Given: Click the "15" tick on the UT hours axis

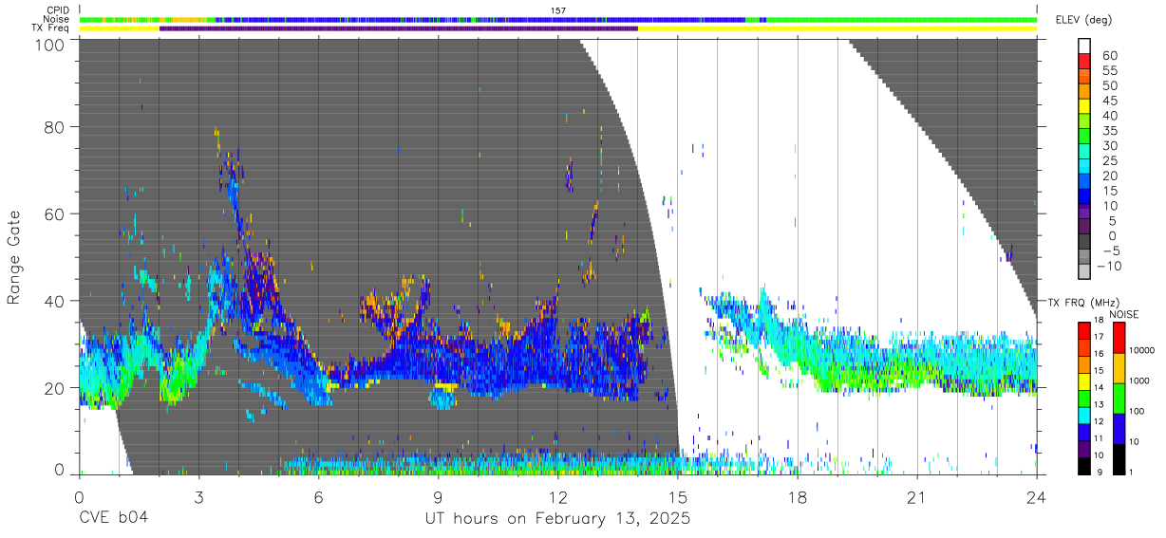Looking at the screenshot, I should pyautogui.click(x=677, y=496).
